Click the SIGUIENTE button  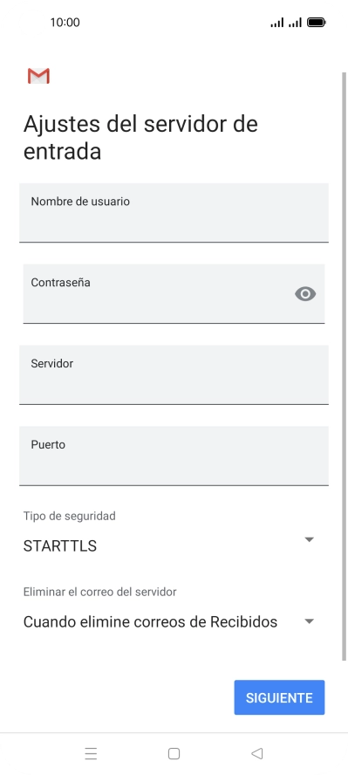279,697
